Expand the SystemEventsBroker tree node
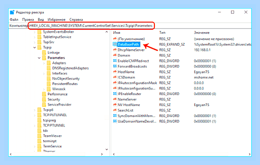Screen dimensions: 260x165 point(34,32)
